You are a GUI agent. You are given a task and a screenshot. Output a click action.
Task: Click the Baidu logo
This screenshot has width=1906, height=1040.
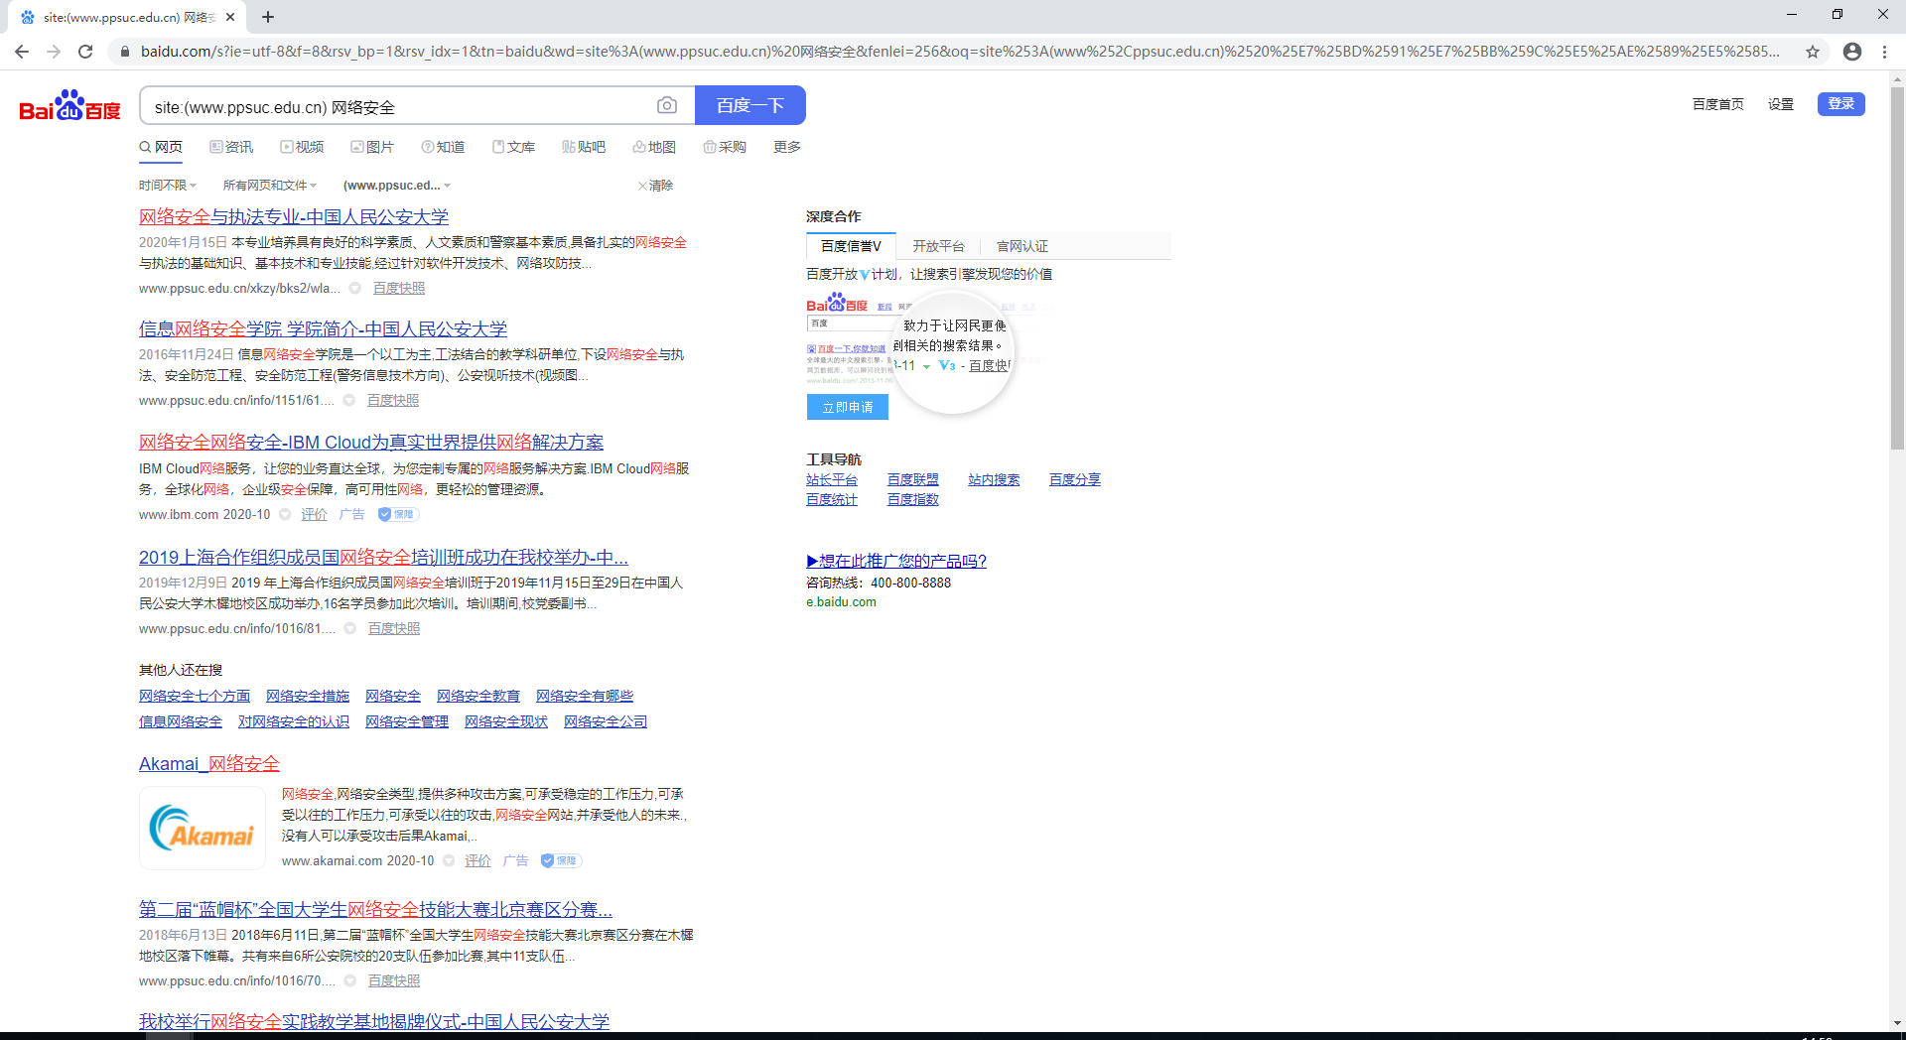click(70, 105)
